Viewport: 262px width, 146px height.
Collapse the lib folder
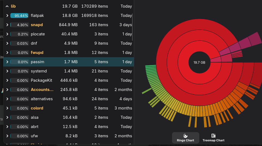click(7, 6)
